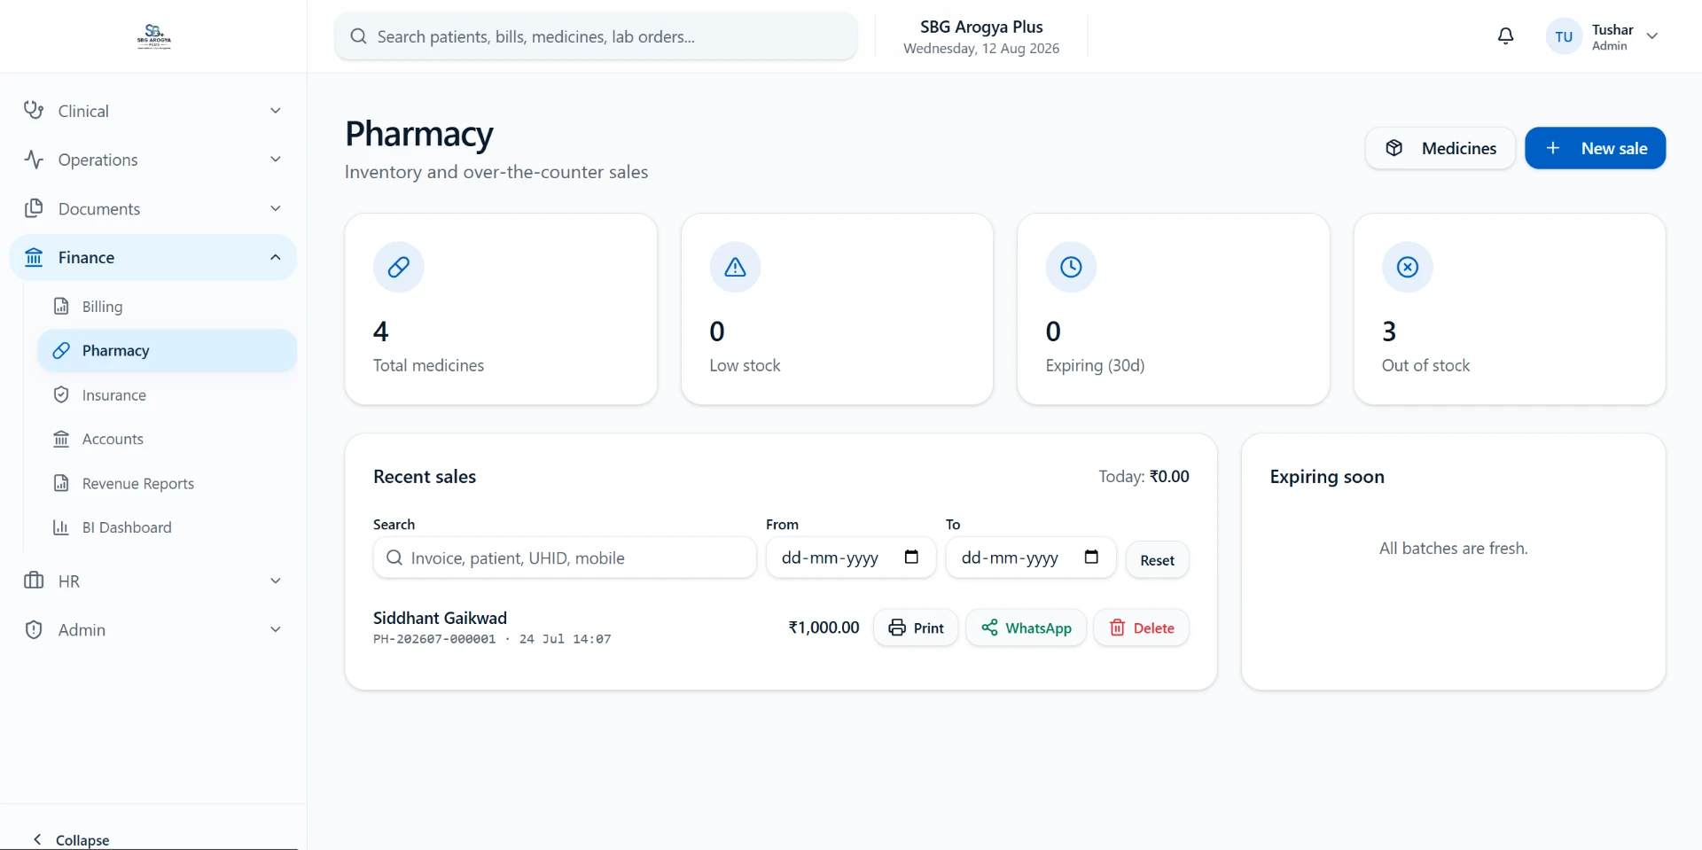Click the From date field
Screen dimensions: 1702x850
851,558
